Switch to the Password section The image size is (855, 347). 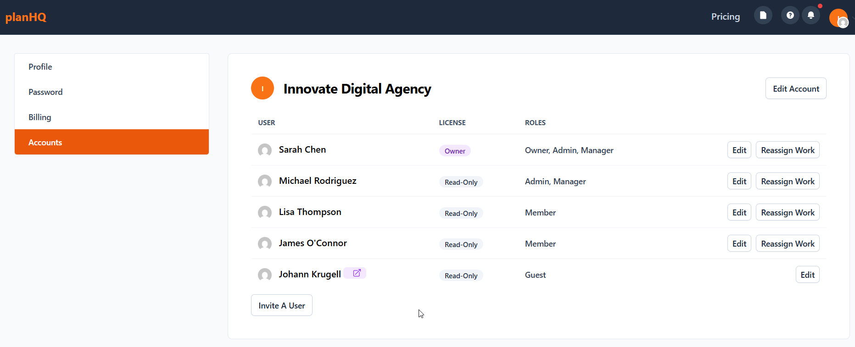45,92
